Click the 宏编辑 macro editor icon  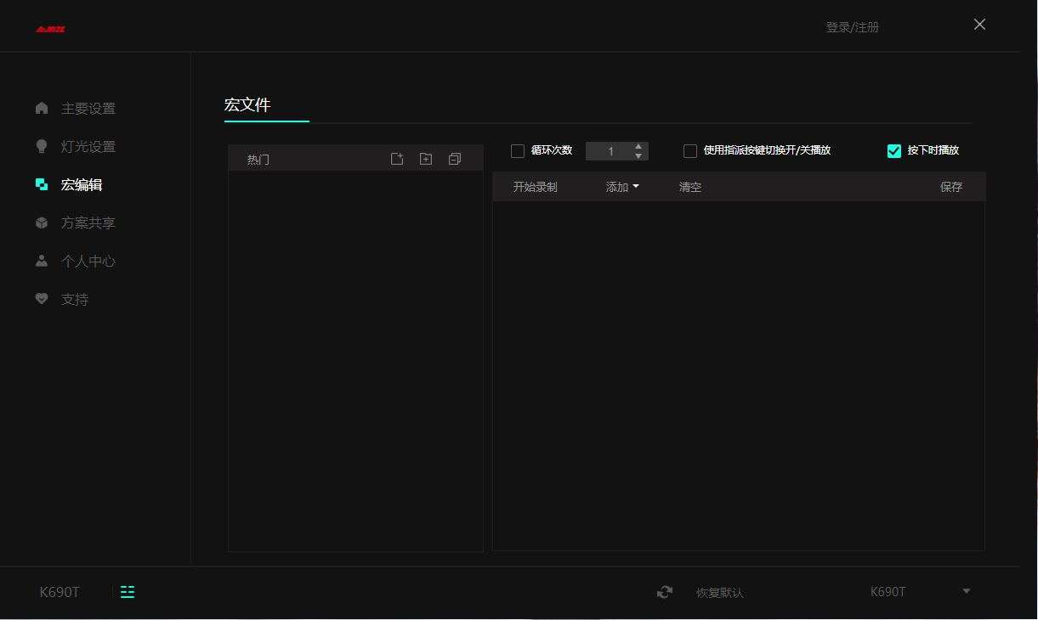click(x=42, y=184)
